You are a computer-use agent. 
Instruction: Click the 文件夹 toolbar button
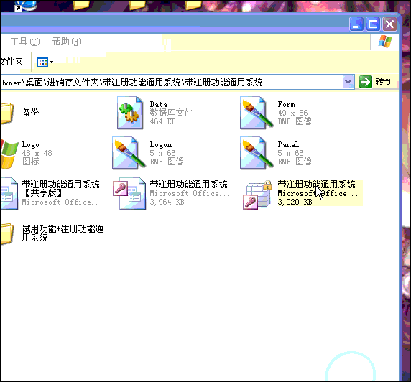point(11,62)
